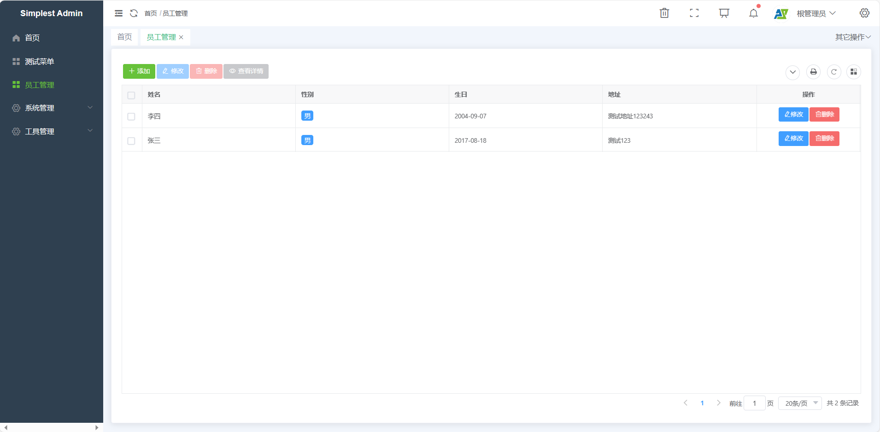This screenshot has height=432, width=880.
Task: Open the 其它操作 dropdown
Action: [x=852, y=37]
